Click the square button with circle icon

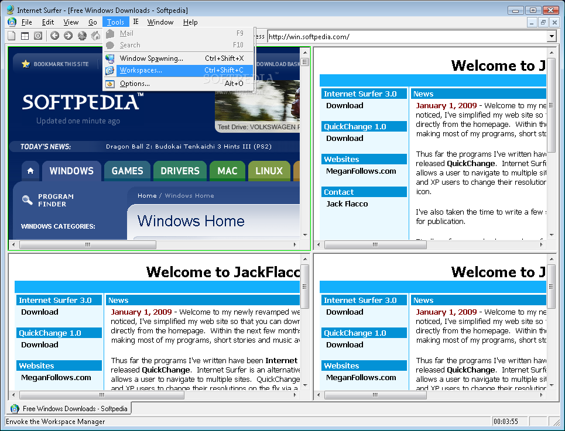point(38,36)
